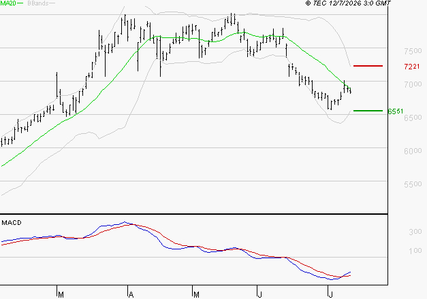Viewport: 427px width, 299px height.
Task: Click the A month marker
Action: coord(131,295)
